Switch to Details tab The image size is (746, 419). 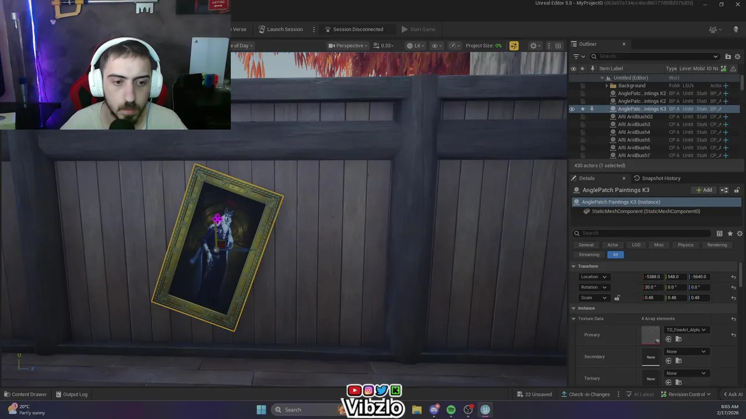[x=587, y=178]
